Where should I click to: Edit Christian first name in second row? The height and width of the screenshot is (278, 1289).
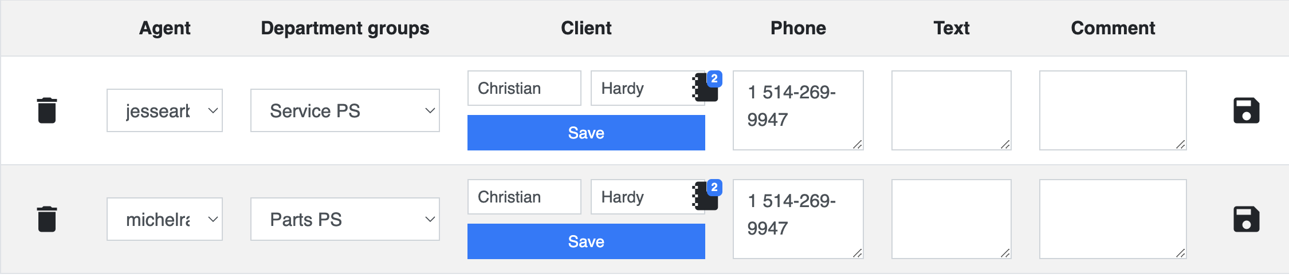click(x=524, y=197)
